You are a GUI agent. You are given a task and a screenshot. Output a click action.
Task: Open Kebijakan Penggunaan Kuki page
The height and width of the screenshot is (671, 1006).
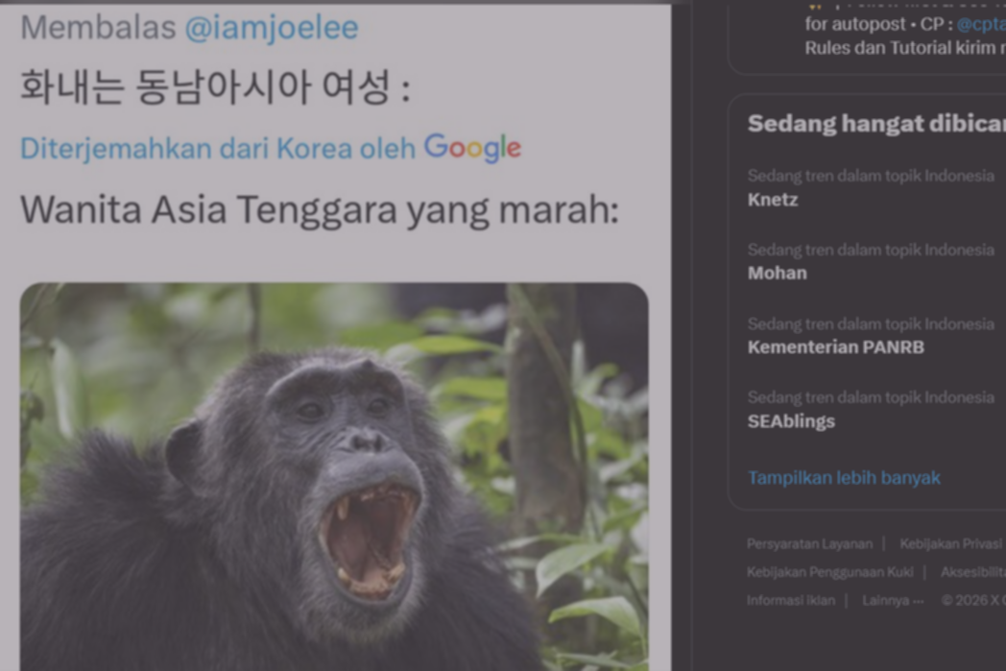pos(829,572)
